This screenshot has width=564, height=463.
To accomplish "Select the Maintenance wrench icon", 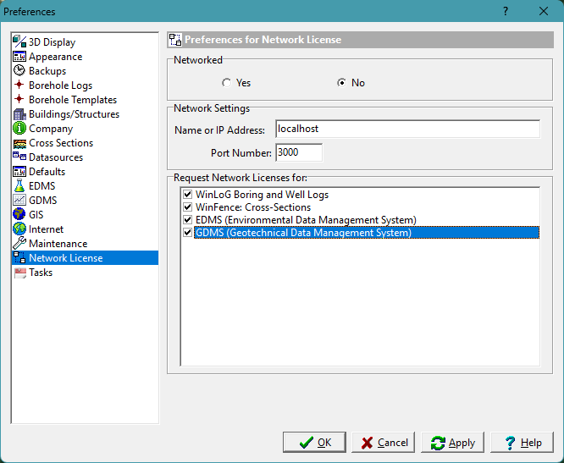I will (19, 244).
